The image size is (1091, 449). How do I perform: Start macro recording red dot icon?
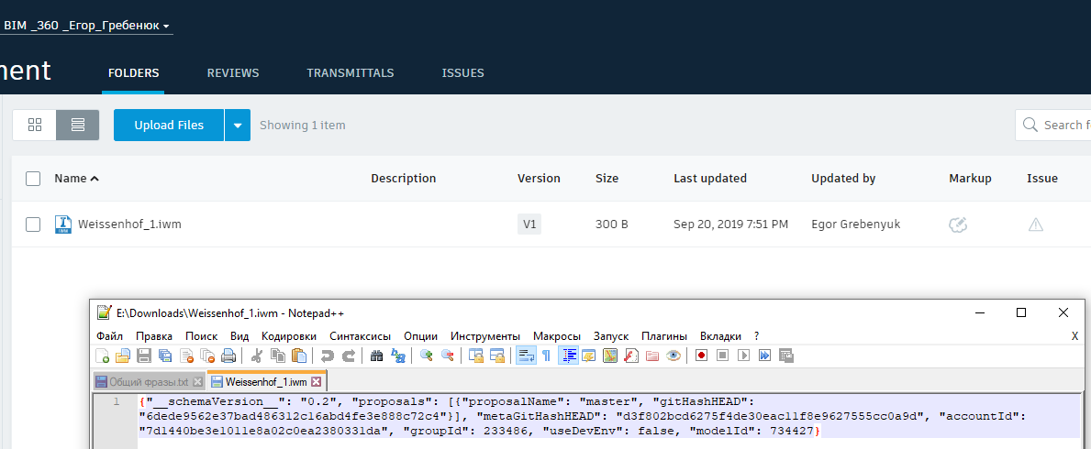tap(701, 356)
